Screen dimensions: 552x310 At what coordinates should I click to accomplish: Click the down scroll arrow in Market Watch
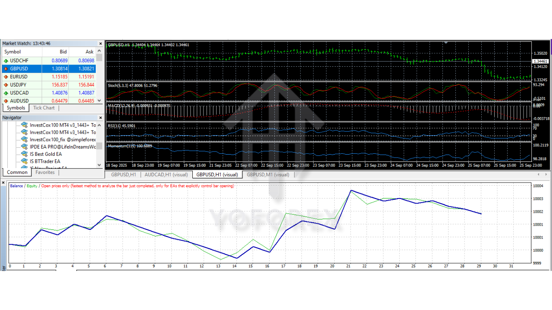[99, 100]
